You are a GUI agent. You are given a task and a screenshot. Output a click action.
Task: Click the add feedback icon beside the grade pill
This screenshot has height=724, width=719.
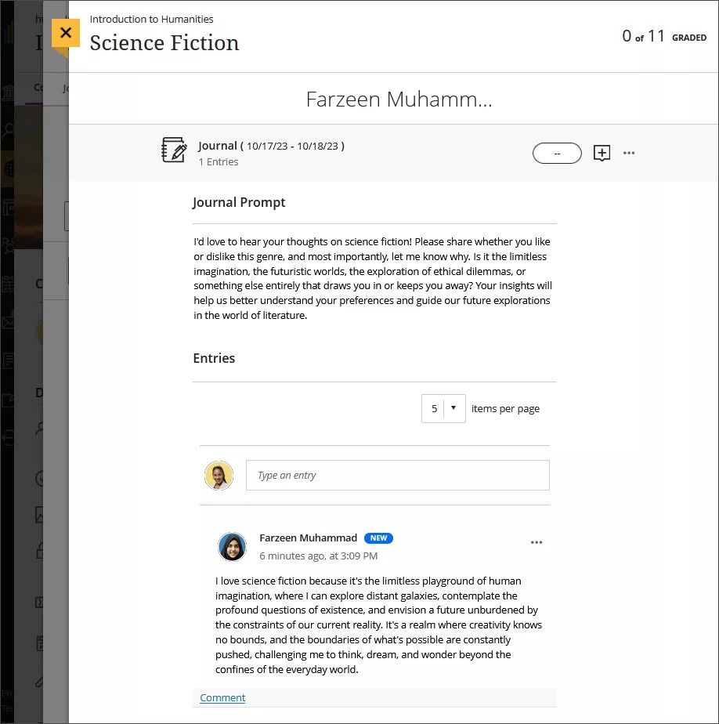[x=602, y=153]
